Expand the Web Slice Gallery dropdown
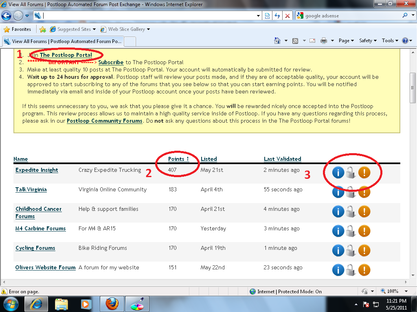This screenshot has height=312, width=417. [x=148, y=29]
